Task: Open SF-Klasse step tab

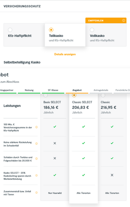Action: pyautogui.click(x=53, y=90)
